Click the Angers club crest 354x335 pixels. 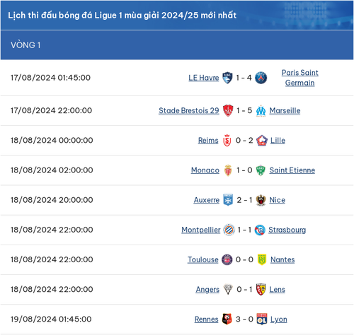point(228,290)
